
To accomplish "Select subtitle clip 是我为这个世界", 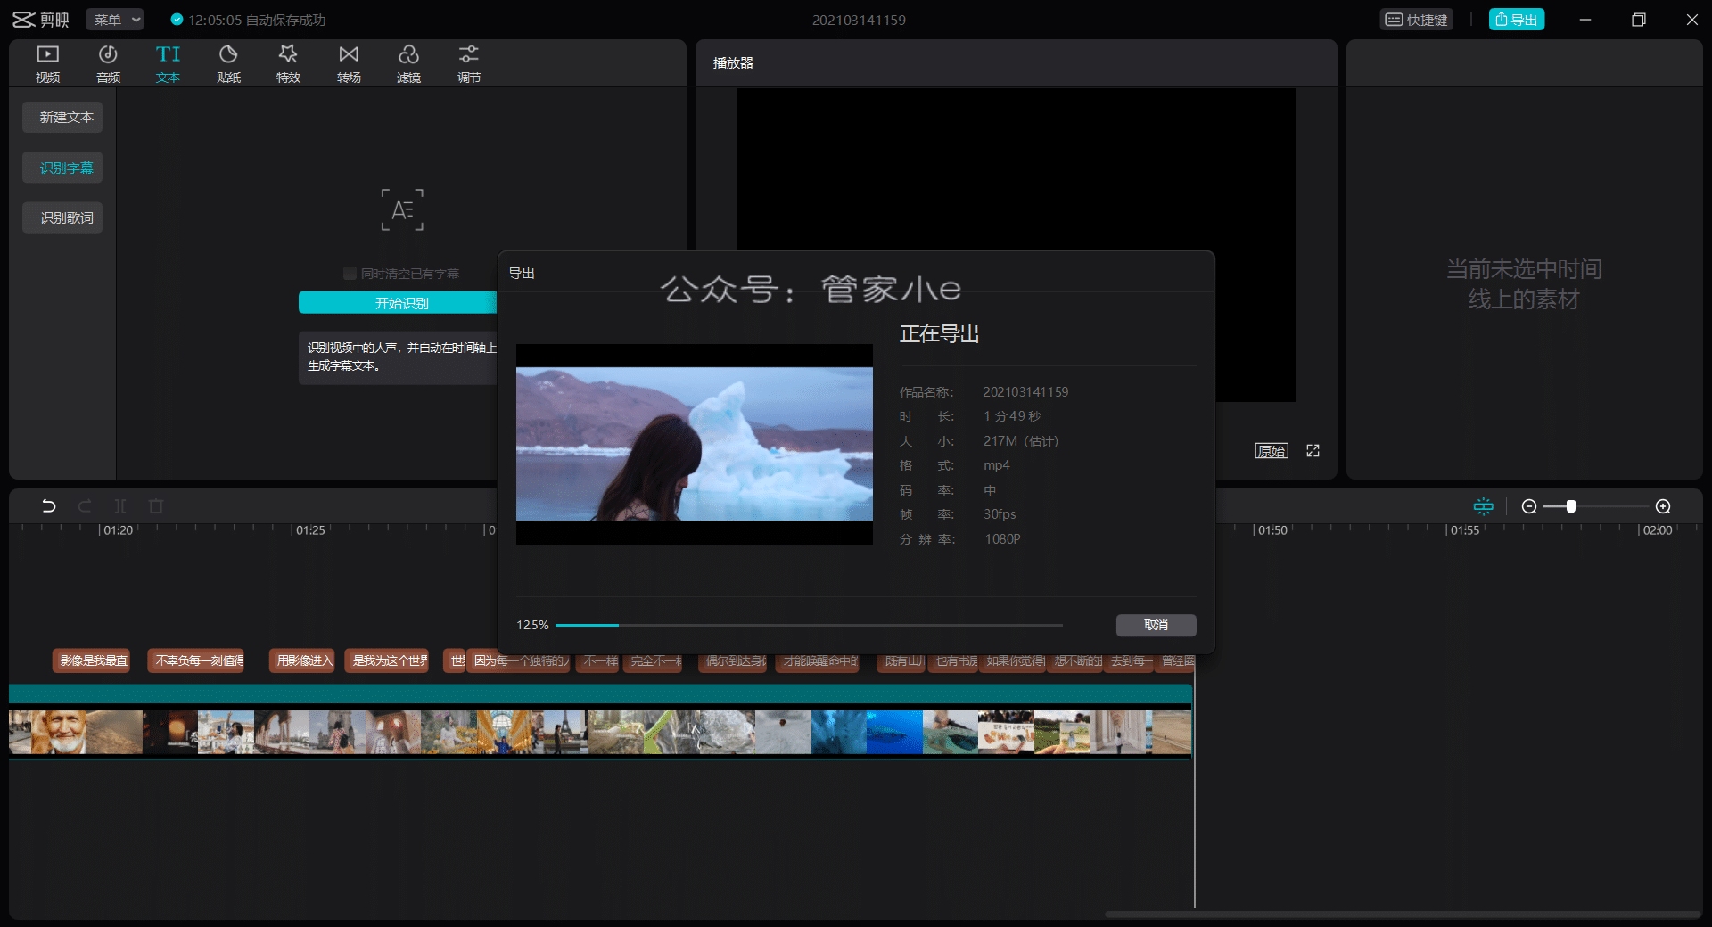I will click(387, 660).
